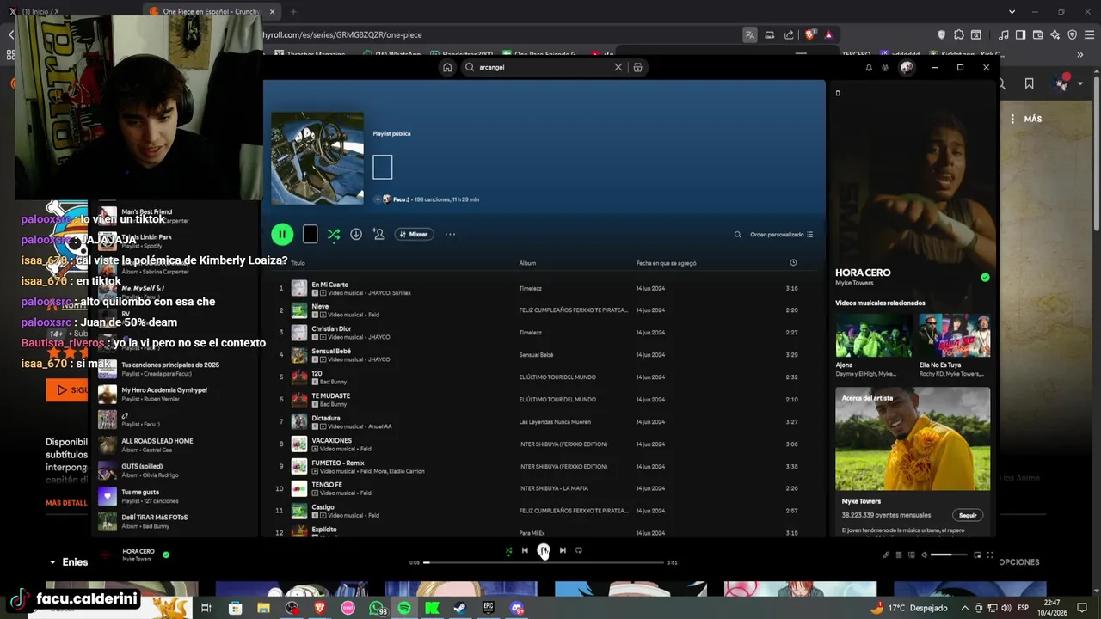
Task: Skip to the next track in the player bar
Action: coord(563,550)
